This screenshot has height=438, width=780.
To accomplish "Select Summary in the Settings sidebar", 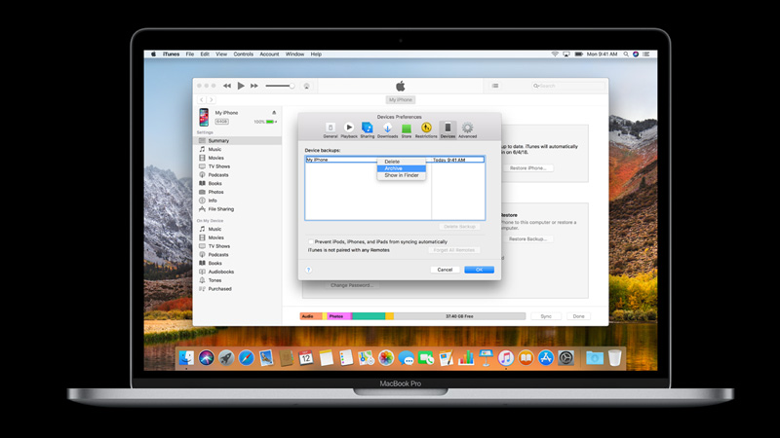I will click(x=238, y=140).
